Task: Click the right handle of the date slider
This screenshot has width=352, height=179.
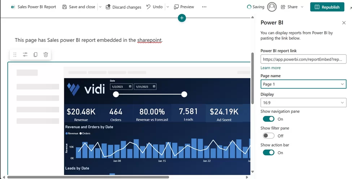Action: click(184, 95)
